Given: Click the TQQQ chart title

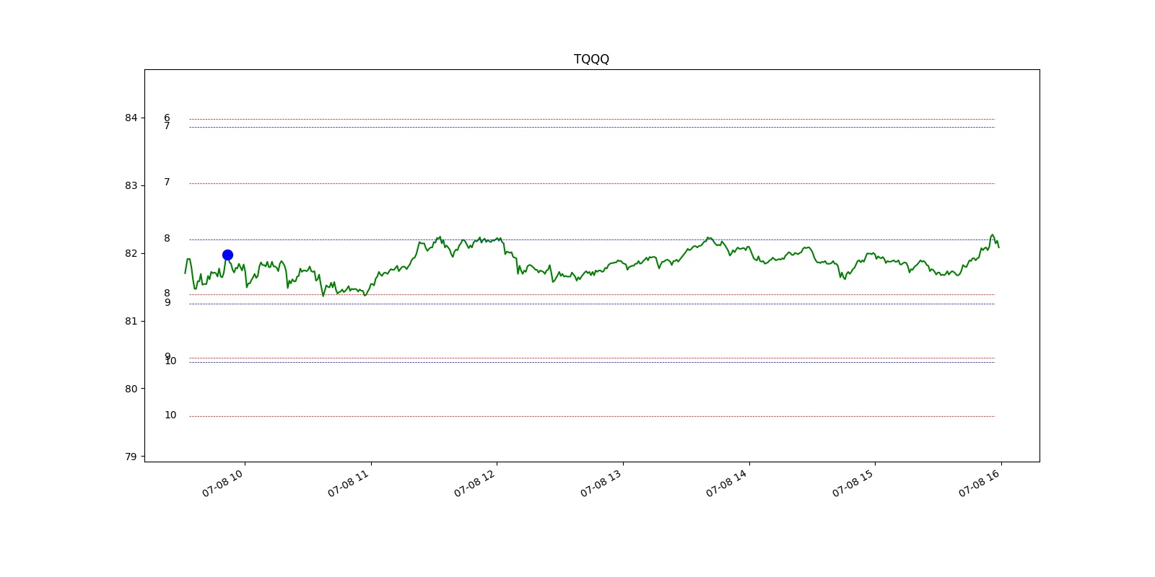Looking at the screenshot, I should pyautogui.click(x=591, y=59).
